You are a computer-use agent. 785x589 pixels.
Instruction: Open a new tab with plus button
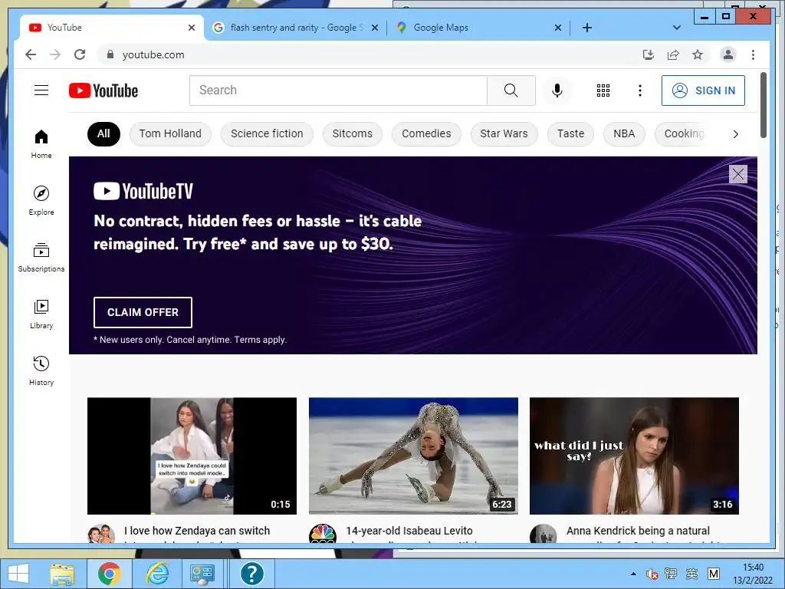pyautogui.click(x=587, y=28)
